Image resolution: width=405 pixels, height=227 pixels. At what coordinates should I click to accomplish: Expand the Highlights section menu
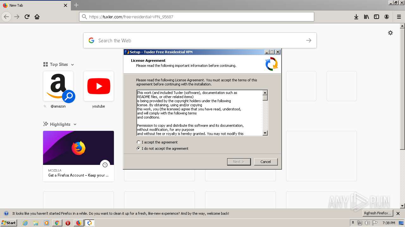tap(75, 125)
